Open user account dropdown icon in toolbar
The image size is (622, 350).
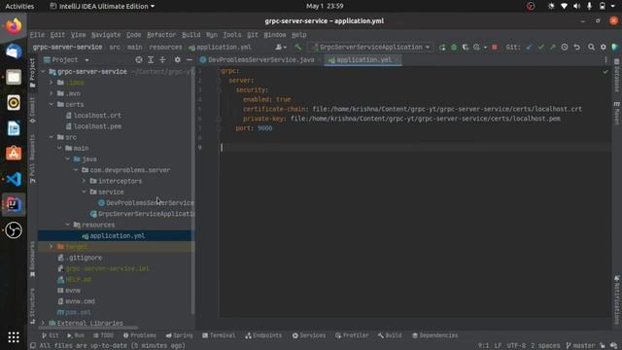pyautogui.click(x=281, y=48)
